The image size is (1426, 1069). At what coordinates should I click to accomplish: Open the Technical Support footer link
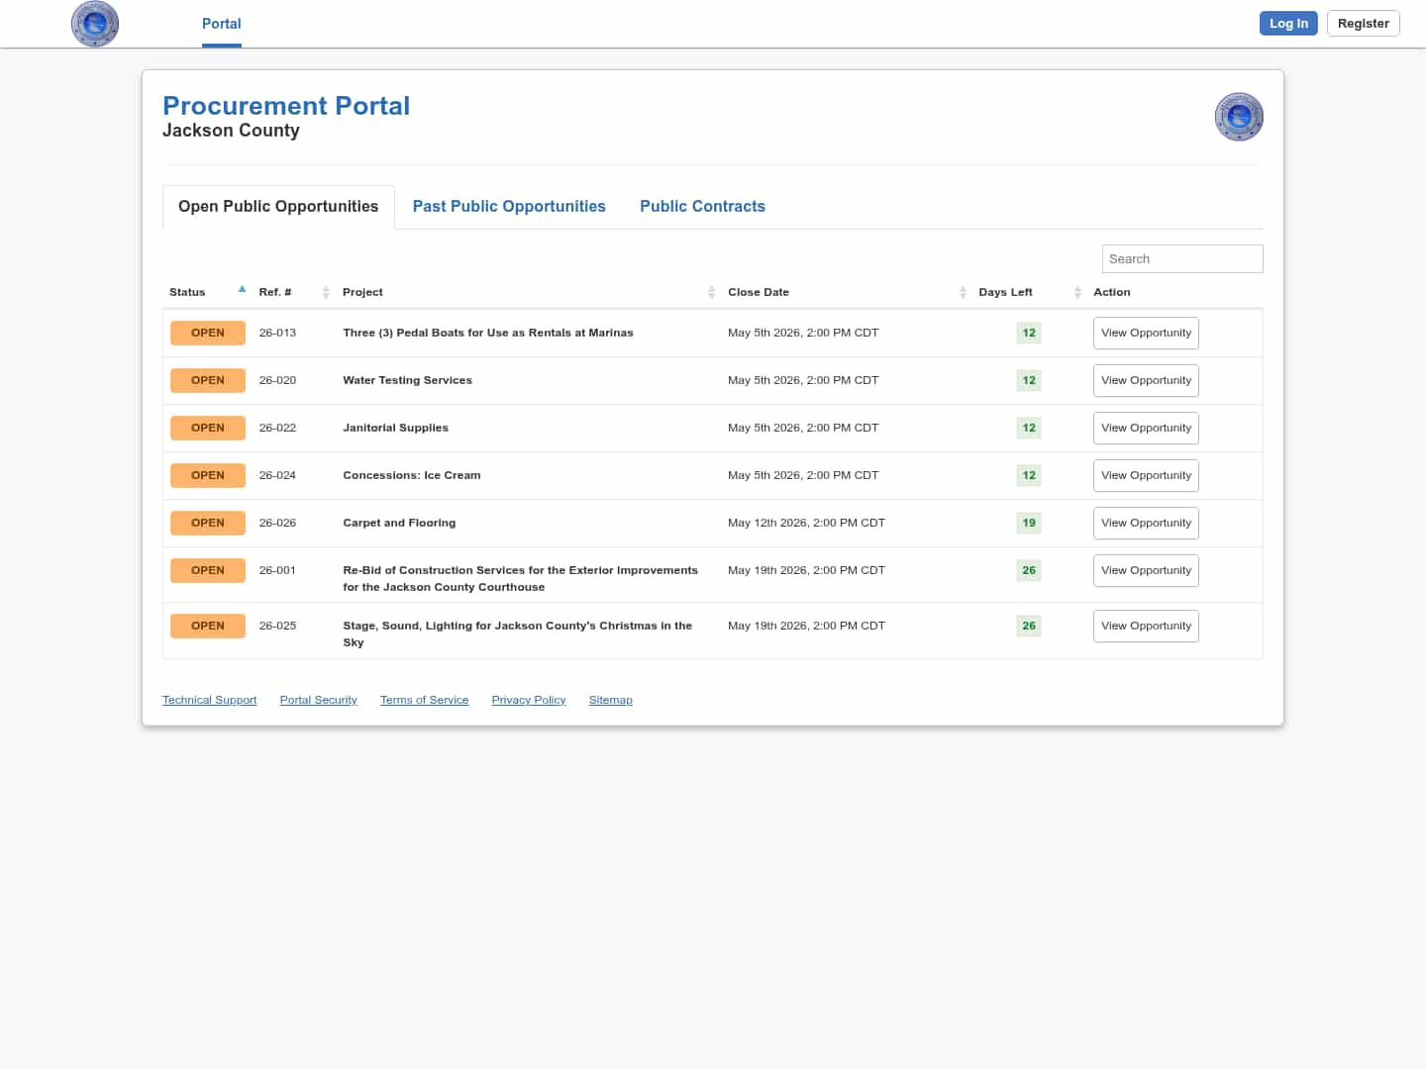(x=209, y=700)
